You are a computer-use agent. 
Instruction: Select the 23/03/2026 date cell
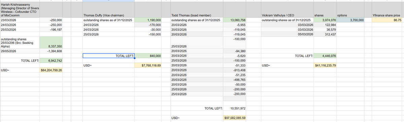click(20, 20)
